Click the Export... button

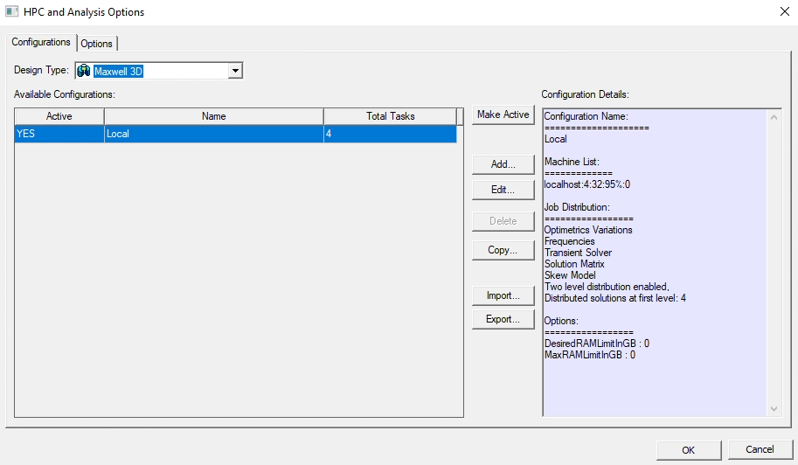coord(503,320)
